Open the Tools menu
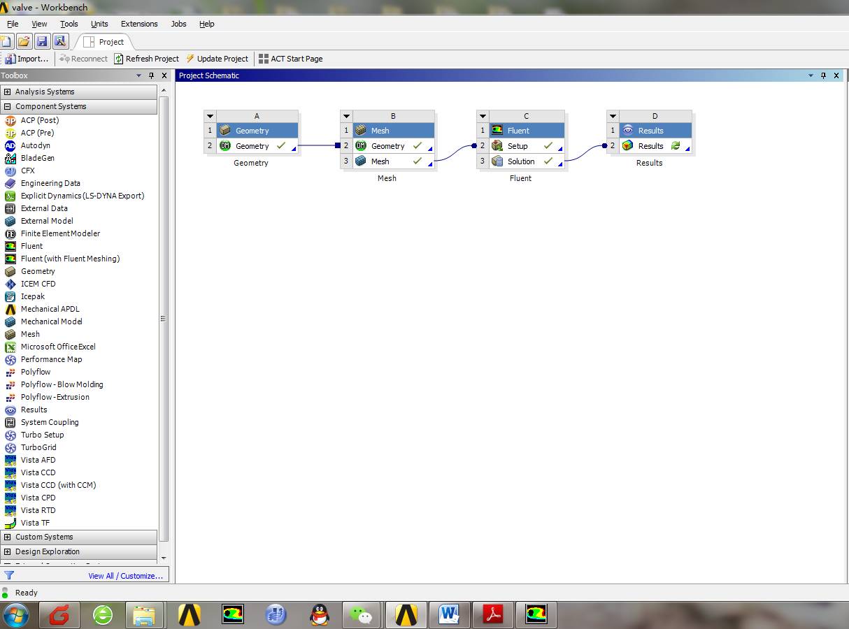Viewport: 849px width, 629px height. click(x=69, y=24)
